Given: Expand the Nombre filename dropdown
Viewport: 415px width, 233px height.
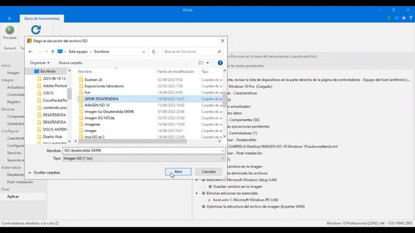Looking at the screenshot, I should pyautogui.click(x=222, y=151).
